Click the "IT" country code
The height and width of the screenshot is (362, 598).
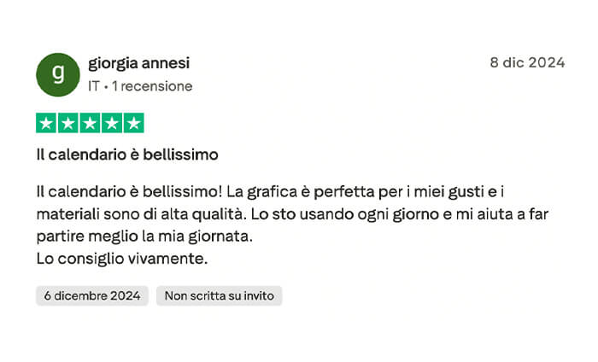pyautogui.click(x=94, y=86)
